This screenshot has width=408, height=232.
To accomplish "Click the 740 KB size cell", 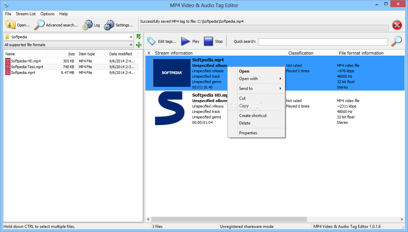I will coord(69,67).
